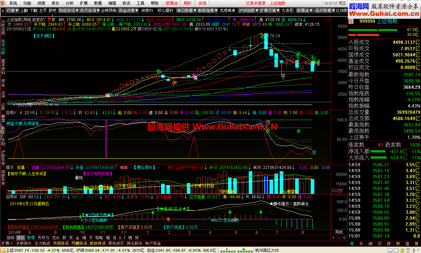
Task: Open the 分析 menu
Action: click(70, 3)
